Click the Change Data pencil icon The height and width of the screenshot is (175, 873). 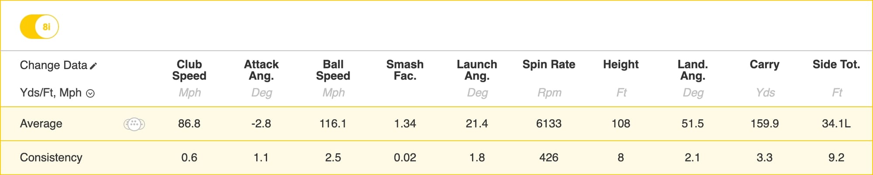[93, 66]
